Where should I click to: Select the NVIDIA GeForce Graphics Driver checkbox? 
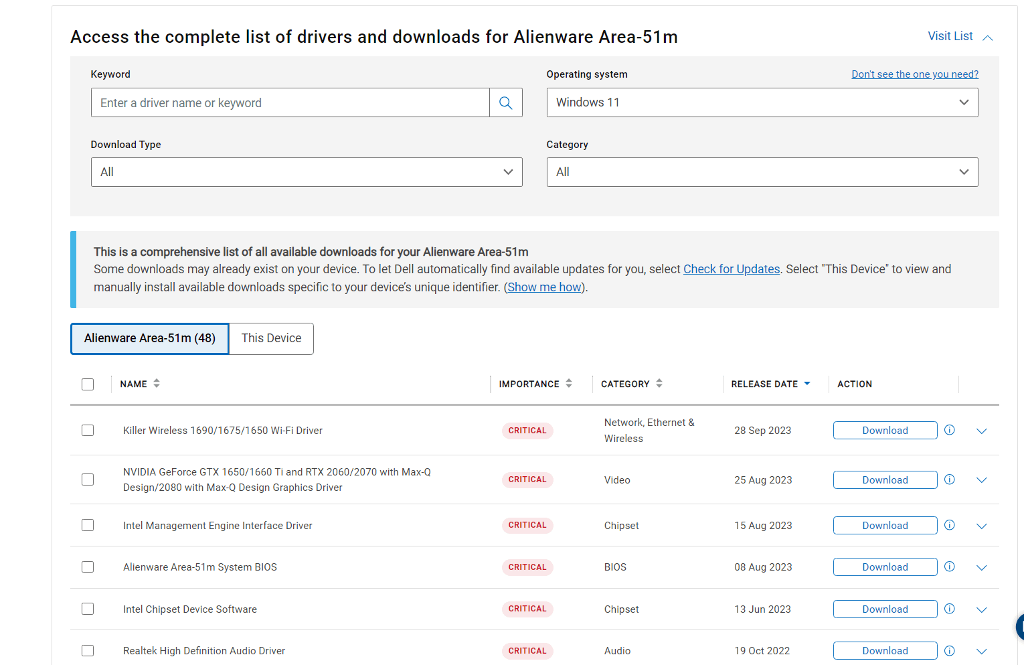point(88,479)
